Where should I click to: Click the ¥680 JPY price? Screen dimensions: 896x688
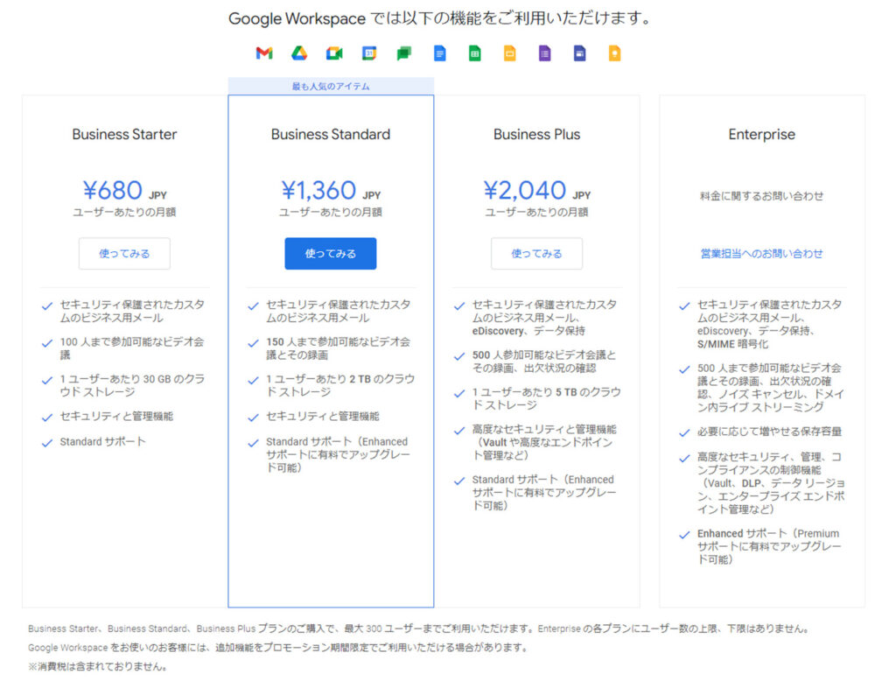tap(124, 190)
